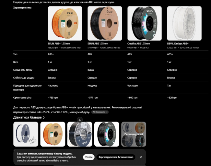This screenshot has height=166, width=211.
Task: Click Зареєструватися безкоштовно button
Action: (116, 157)
